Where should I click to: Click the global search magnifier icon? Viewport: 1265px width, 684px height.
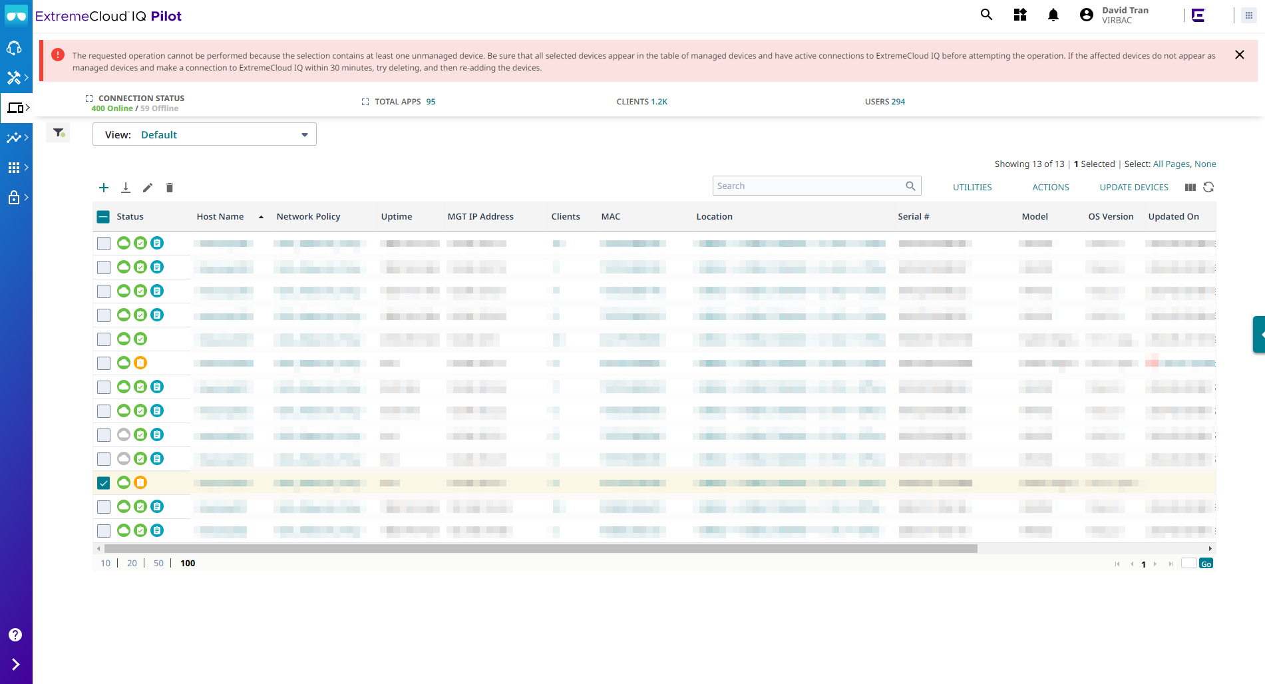click(x=986, y=15)
